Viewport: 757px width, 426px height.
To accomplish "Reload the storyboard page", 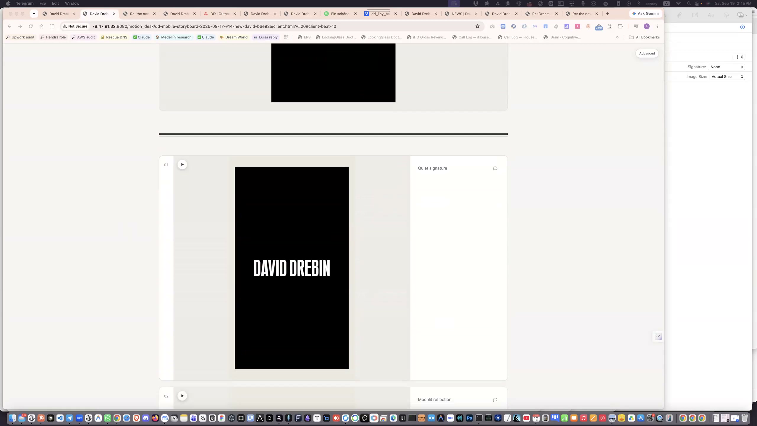I will pyautogui.click(x=31, y=26).
